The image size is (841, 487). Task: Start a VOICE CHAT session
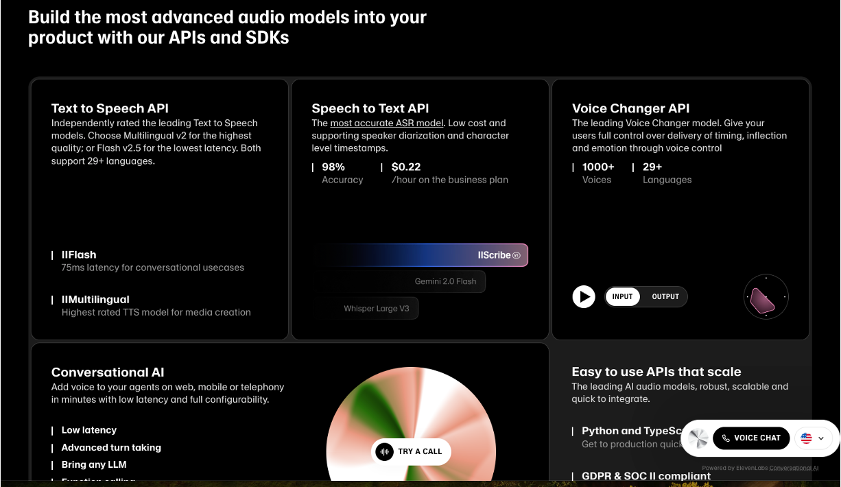(751, 438)
